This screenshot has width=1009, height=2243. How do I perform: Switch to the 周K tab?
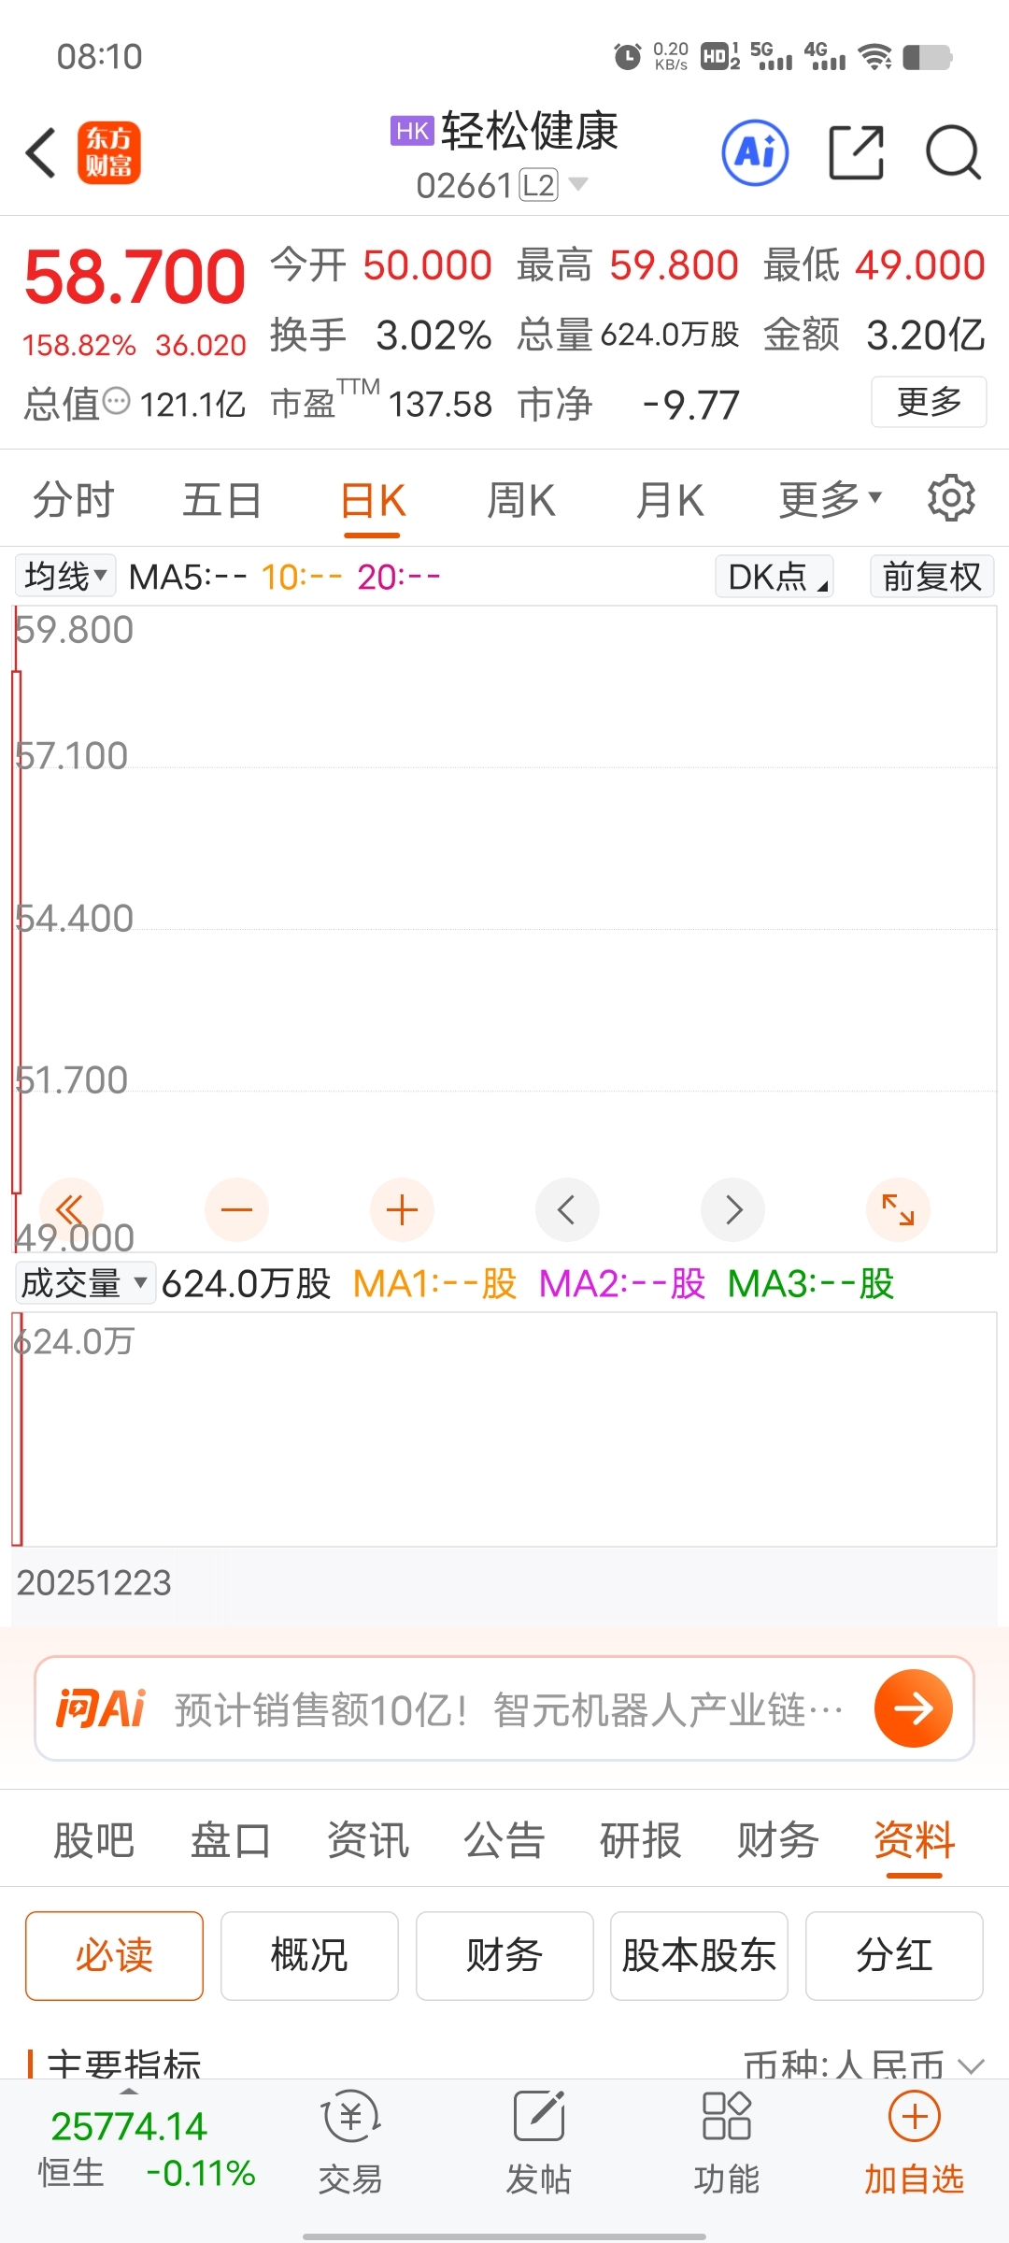521,500
